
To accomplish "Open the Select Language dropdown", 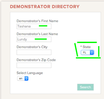I will pos(23,79).
